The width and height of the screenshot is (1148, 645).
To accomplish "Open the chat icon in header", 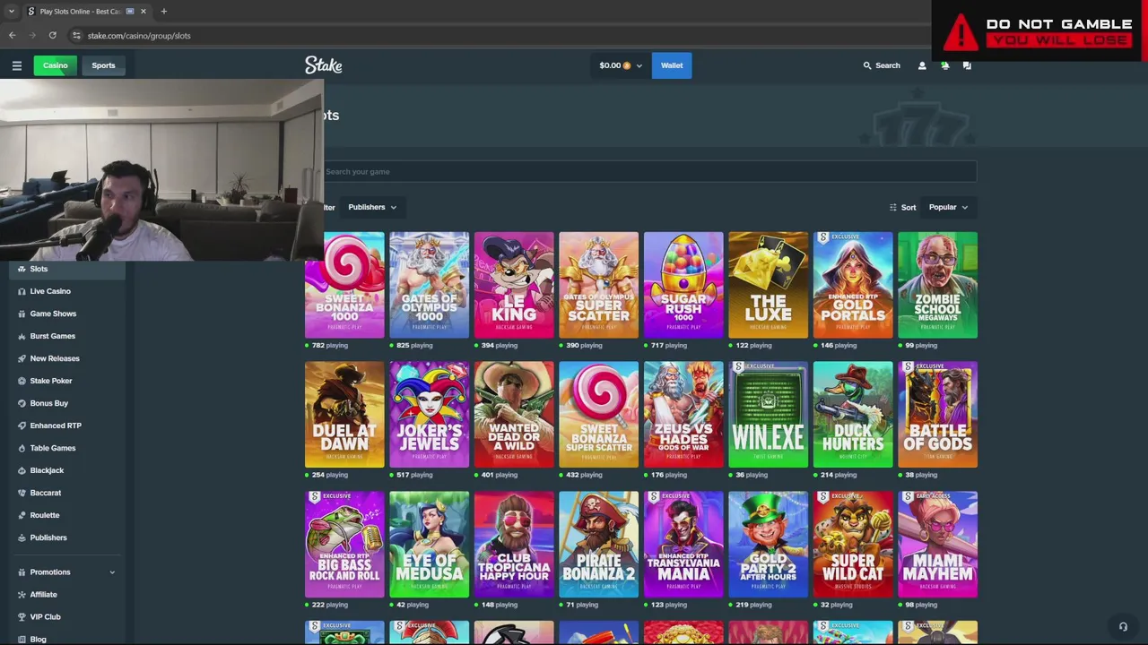I will 967,65.
